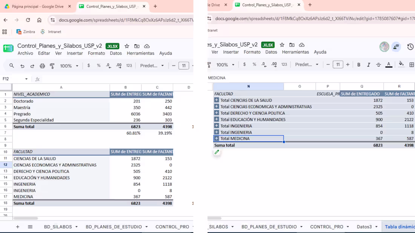Image resolution: width=415 pixels, height=233 pixels.
Task: Switch to Google Drive tab in left window
Action: (38, 6)
